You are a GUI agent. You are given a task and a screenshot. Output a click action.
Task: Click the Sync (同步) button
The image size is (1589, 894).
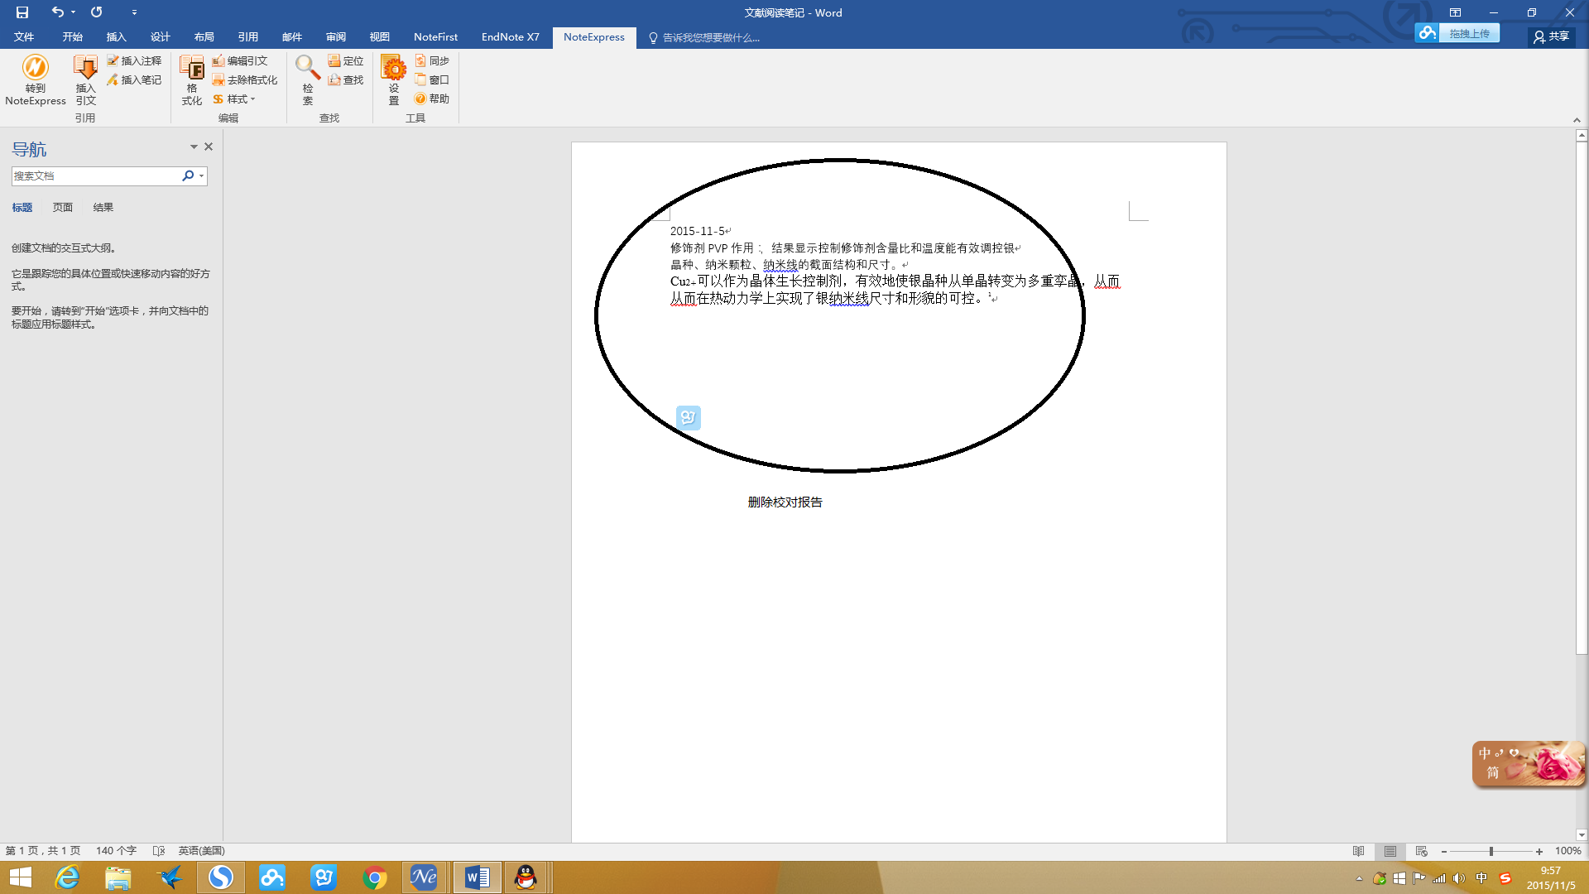(432, 60)
